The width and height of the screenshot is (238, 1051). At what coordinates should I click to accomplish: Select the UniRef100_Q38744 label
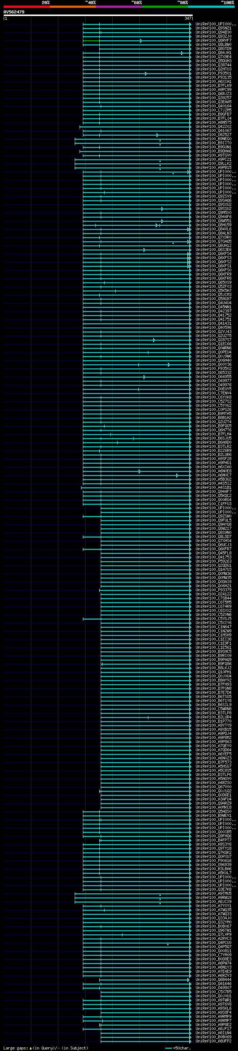[213, 65]
